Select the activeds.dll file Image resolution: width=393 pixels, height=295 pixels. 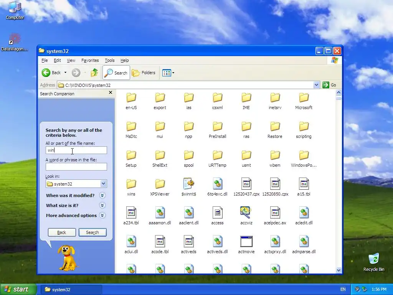click(218, 245)
